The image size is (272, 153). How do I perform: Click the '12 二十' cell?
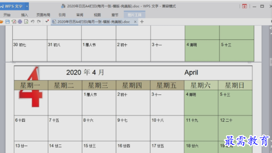click(235, 128)
